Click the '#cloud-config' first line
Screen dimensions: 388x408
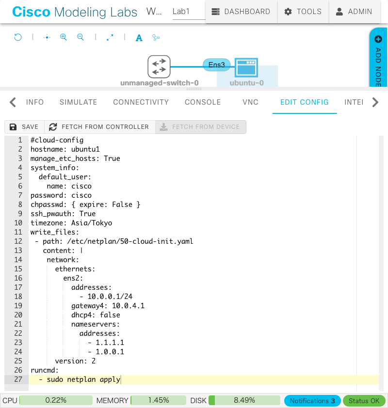click(57, 140)
